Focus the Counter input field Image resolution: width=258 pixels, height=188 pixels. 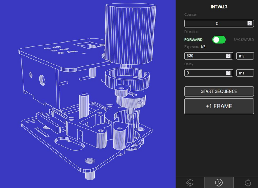tap(215, 24)
